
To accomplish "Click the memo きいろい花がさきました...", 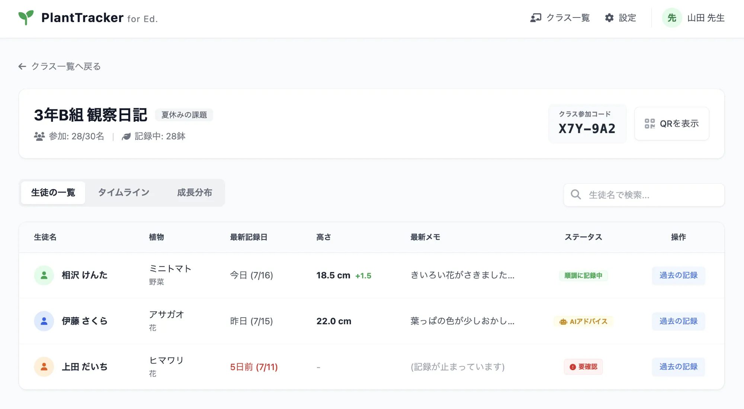I will coord(462,275).
